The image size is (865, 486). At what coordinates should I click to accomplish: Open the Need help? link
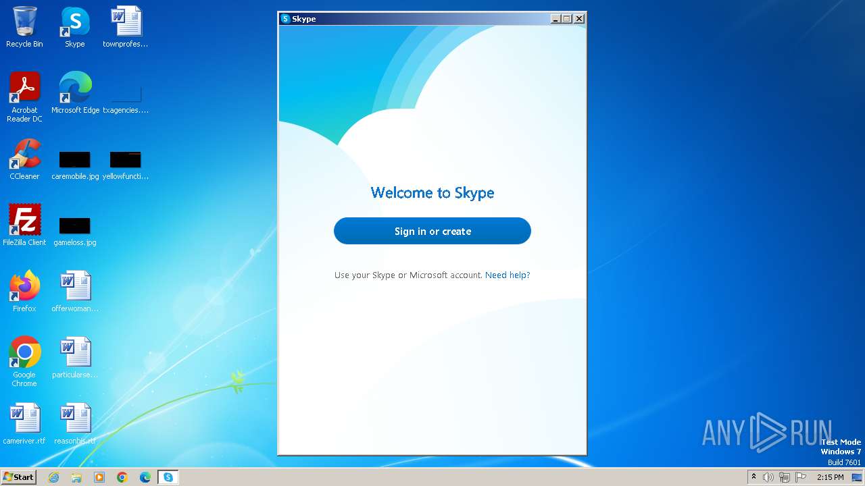[508, 275]
